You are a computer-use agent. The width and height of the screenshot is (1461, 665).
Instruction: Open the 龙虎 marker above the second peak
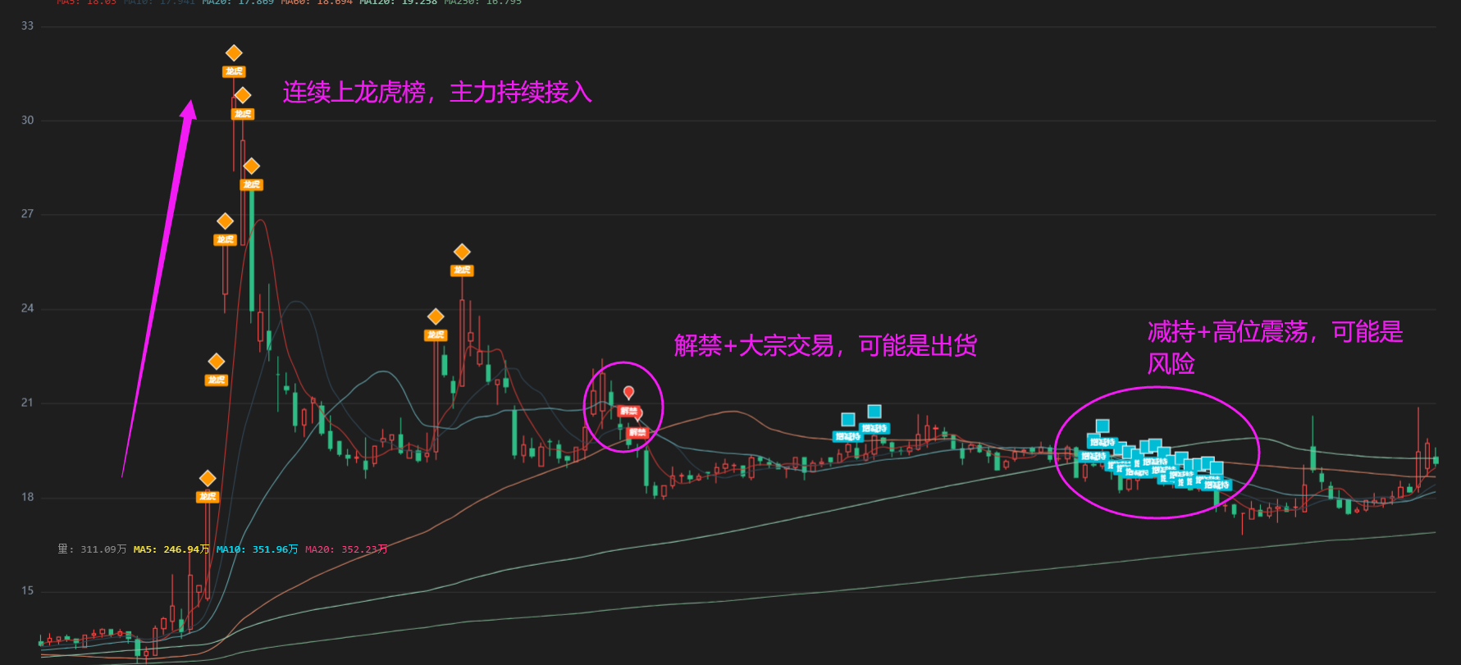pos(462,252)
